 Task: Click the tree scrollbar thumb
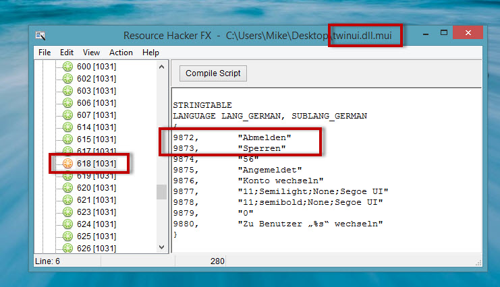pos(162,192)
